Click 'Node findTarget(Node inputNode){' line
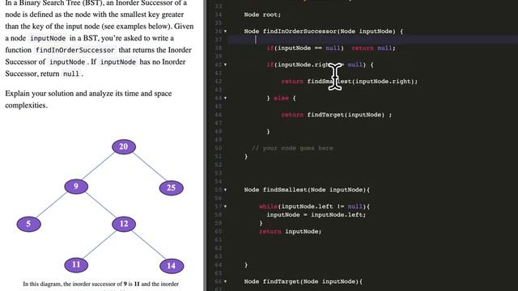518x291 pixels. (x=304, y=281)
